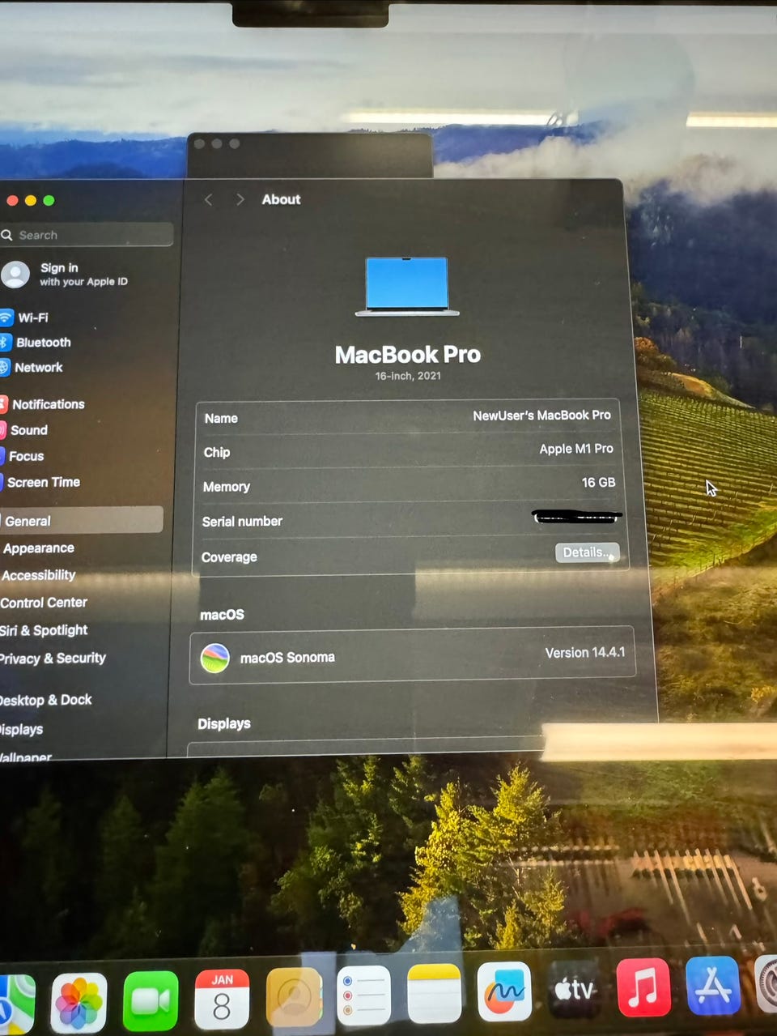Click the 16-inch, 2021 model text
The image size is (777, 1036).
click(x=408, y=376)
